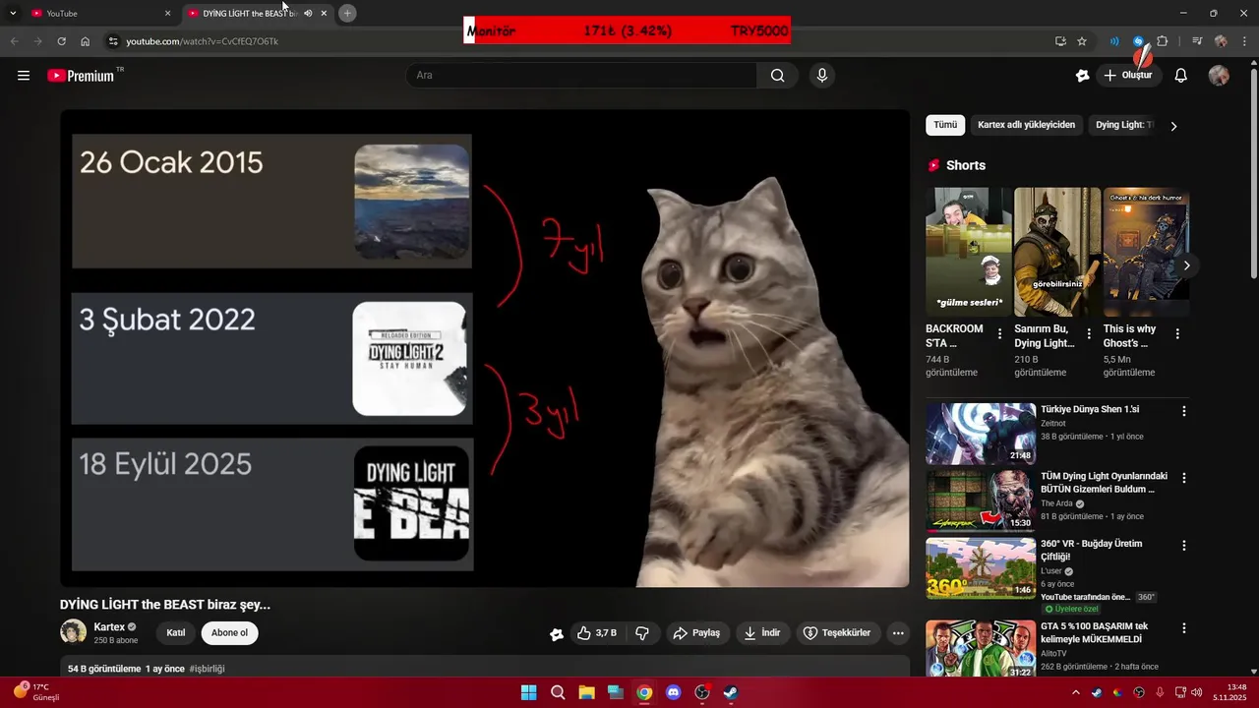Viewport: 1259px width, 708px height.
Task: Open browser media controls icon
Action: pyautogui.click(x=1197, y=41)
